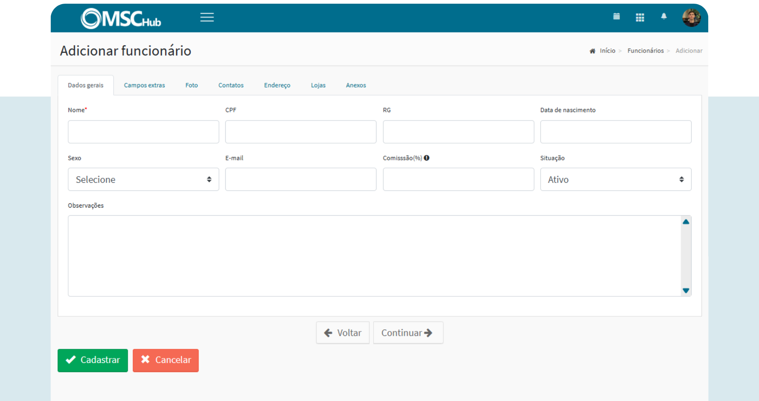This screenshot has width=759, height=401.
Task: Click the home icon in breadcrumb
Action: pyautogui.click(x=592, y=51)
